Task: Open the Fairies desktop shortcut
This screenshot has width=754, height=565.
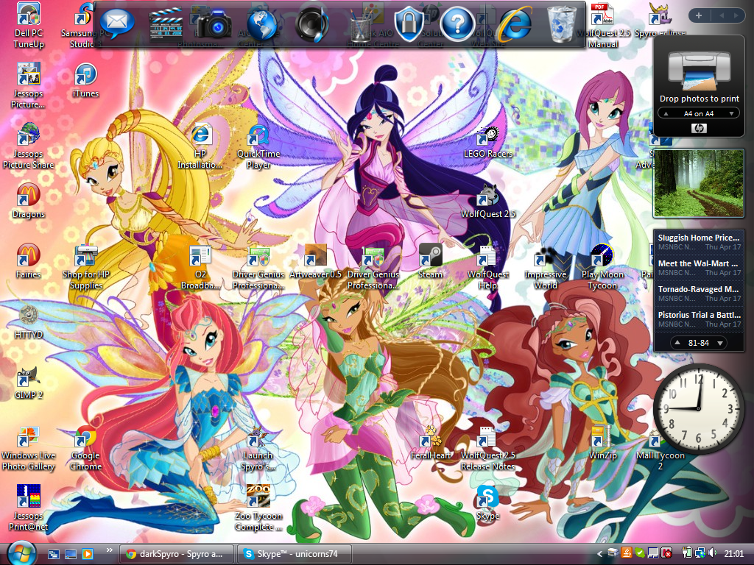Action: click(29, 261)
